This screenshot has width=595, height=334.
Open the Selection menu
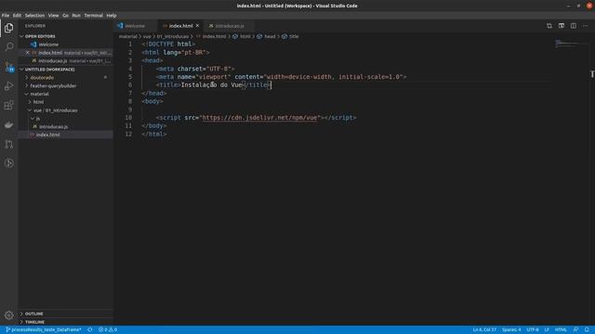pyautogui.click(x=34, y=16)
